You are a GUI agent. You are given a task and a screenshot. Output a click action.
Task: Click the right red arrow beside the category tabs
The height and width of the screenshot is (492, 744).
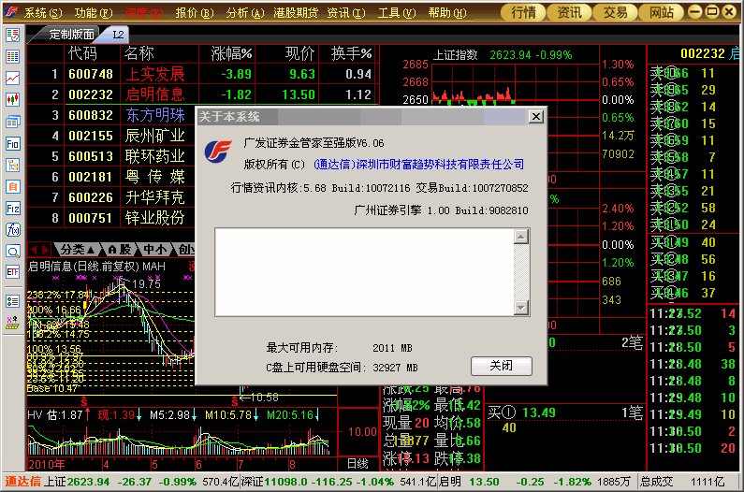[45, 249]
